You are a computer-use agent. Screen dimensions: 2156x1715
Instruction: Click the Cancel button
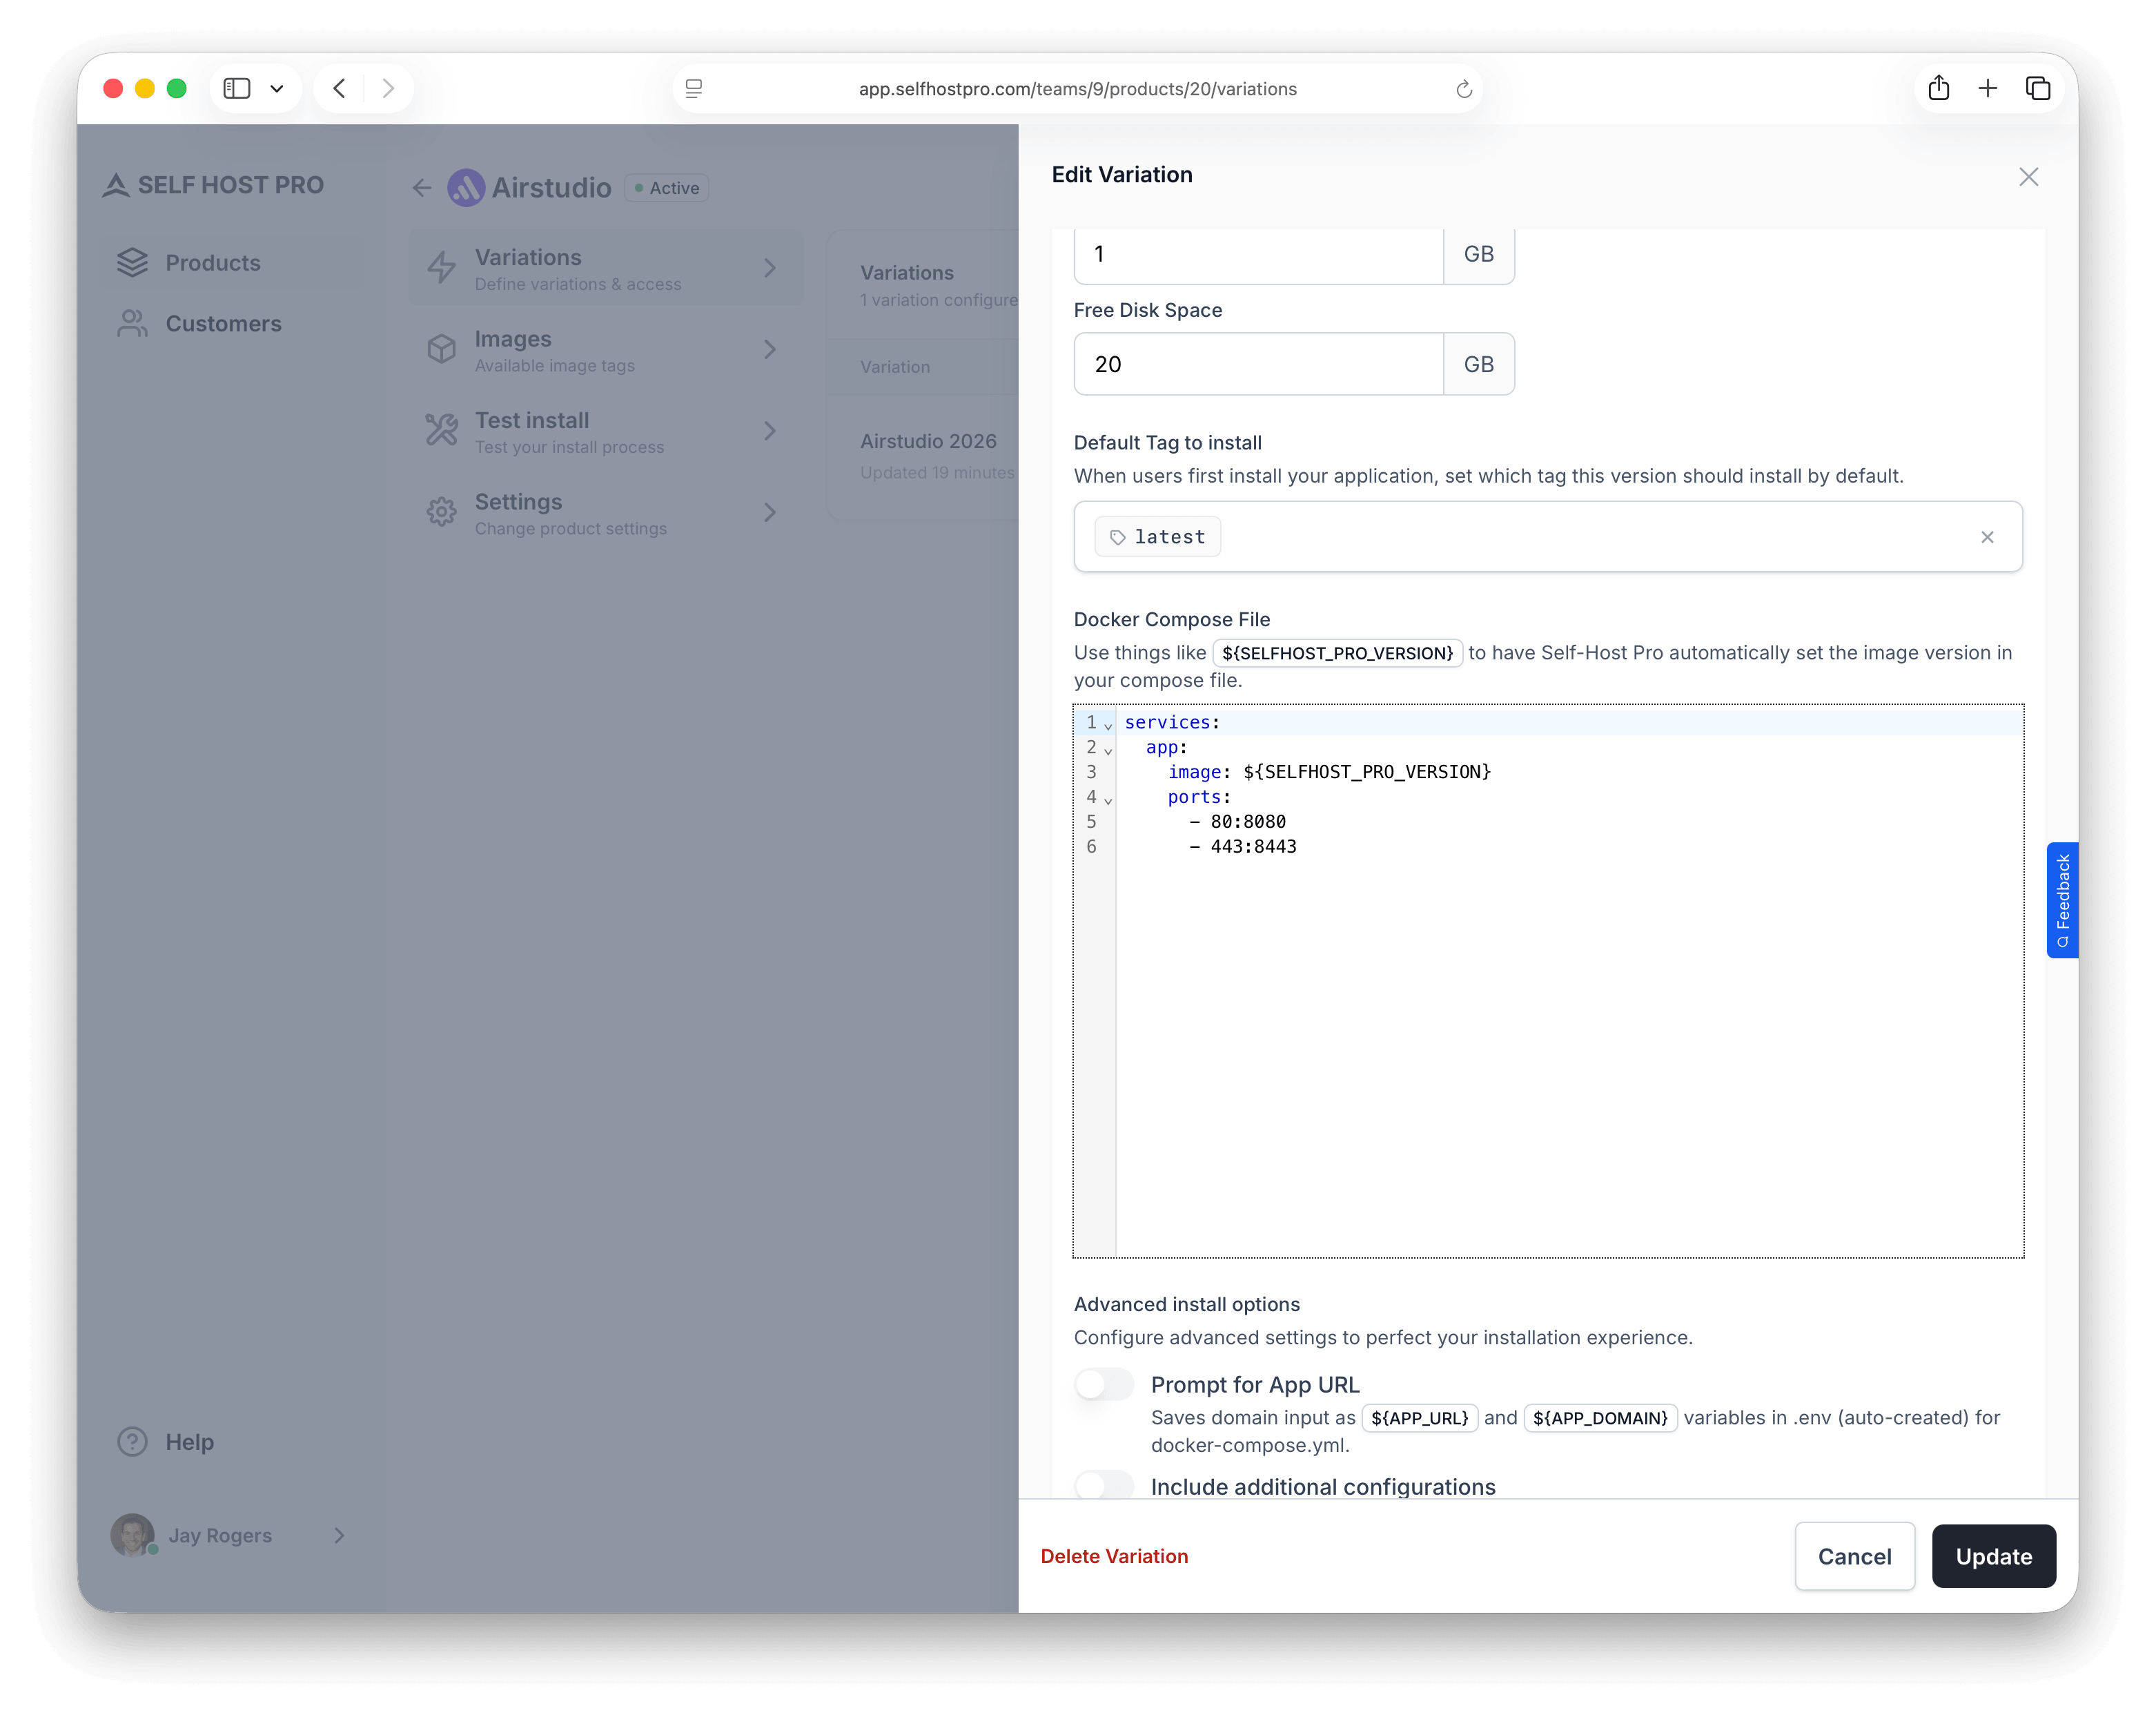click(1854, 1555)
